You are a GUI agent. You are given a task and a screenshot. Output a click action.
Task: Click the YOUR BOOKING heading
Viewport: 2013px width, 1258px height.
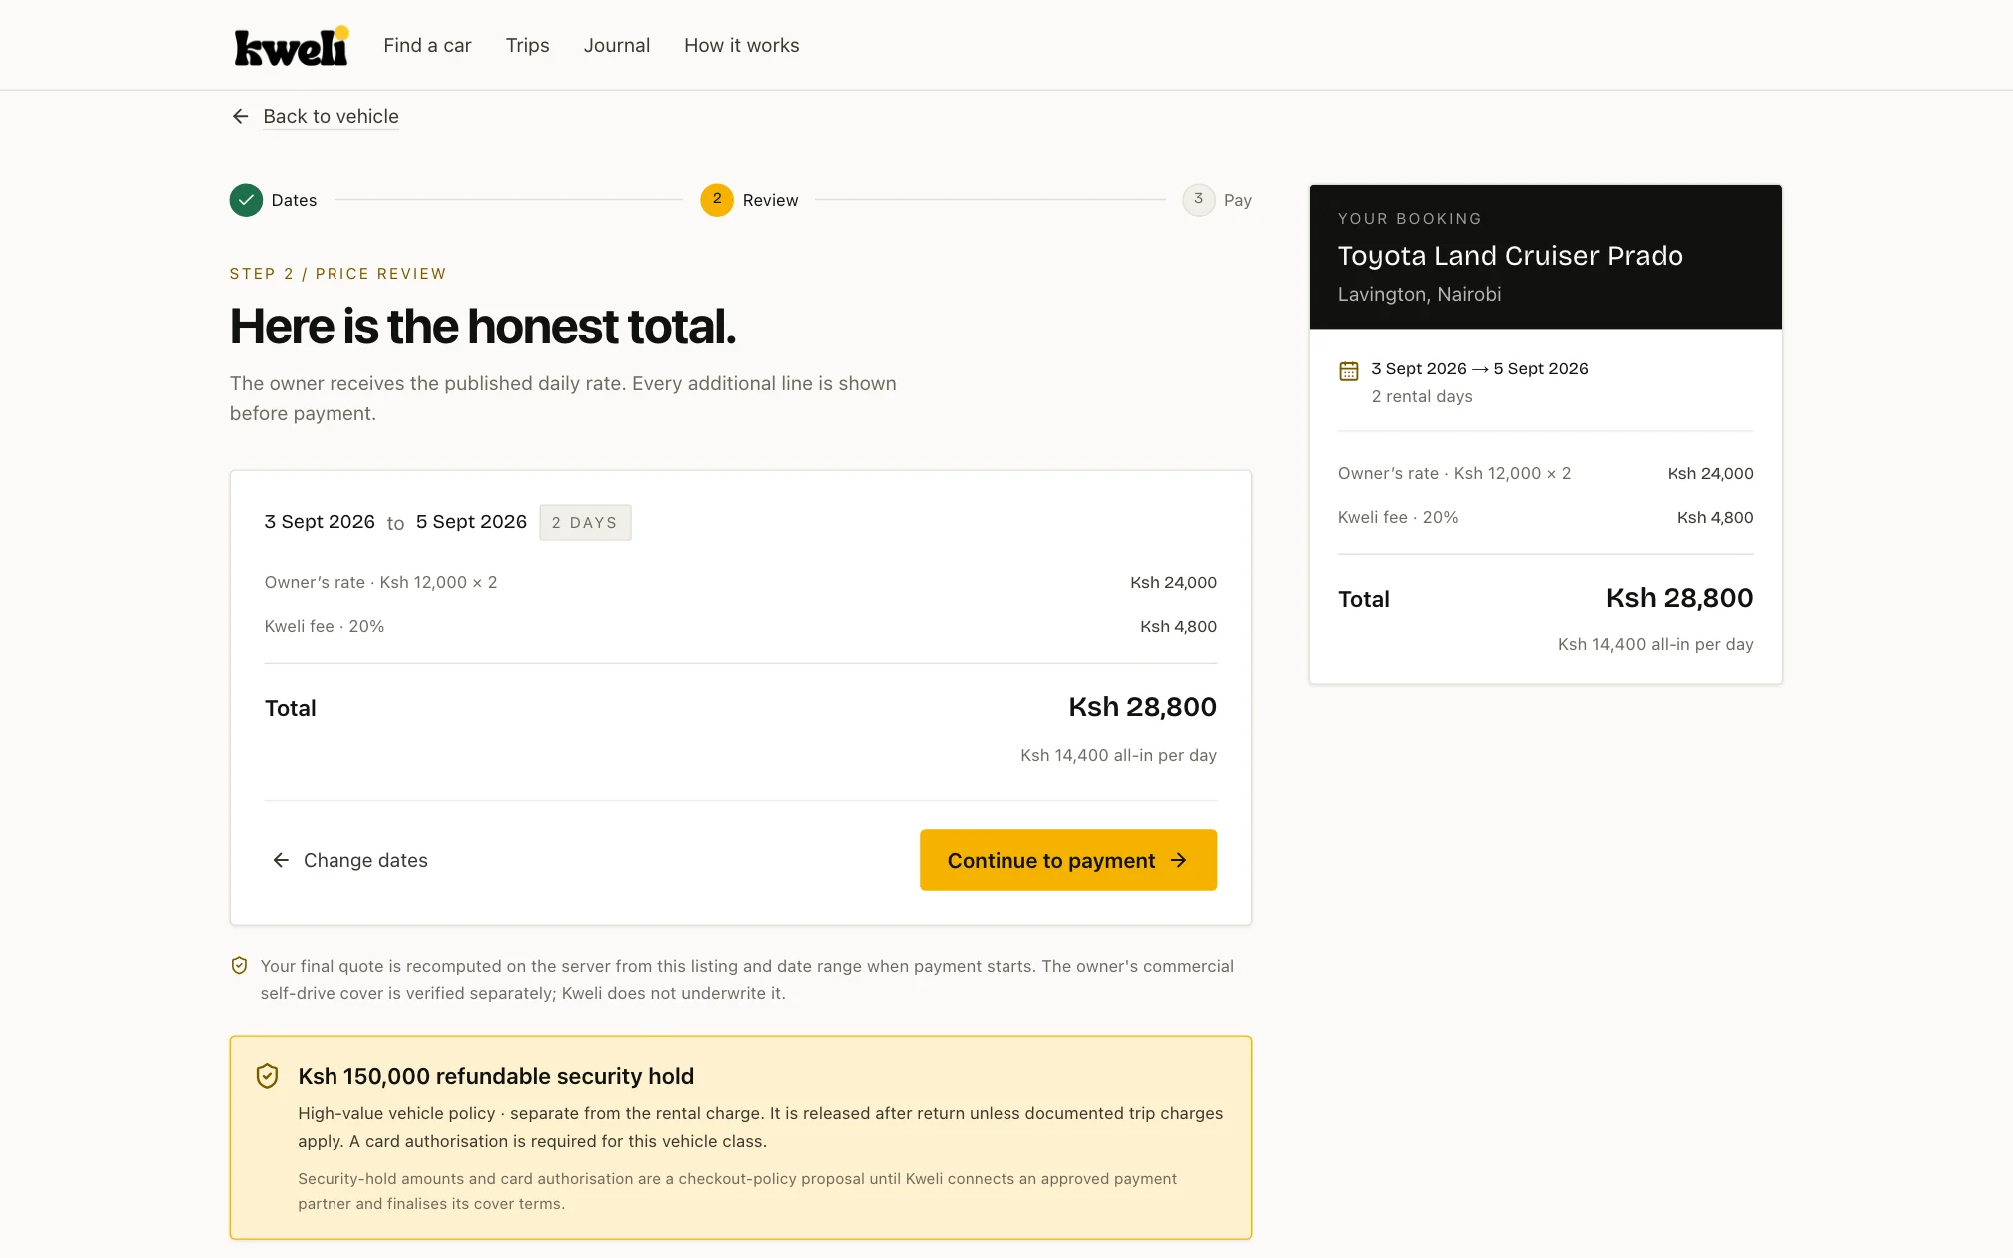coord(1409,219)
